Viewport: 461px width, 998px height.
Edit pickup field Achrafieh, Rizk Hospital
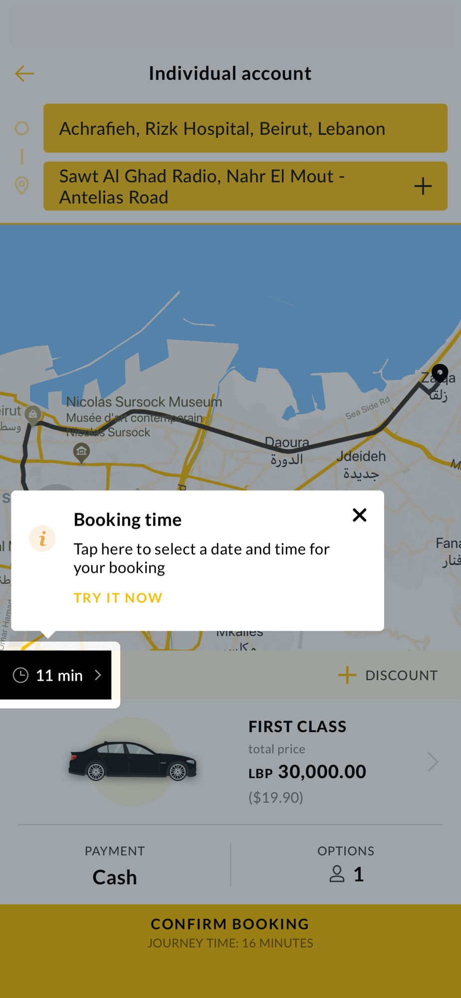click(x=245, y=128)
